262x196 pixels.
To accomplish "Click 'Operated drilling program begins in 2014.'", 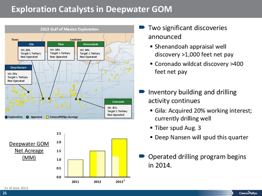I will [197, 161].
